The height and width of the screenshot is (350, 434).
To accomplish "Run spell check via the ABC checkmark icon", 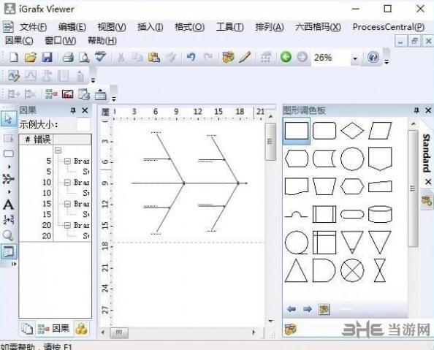I will coord(101,56).
